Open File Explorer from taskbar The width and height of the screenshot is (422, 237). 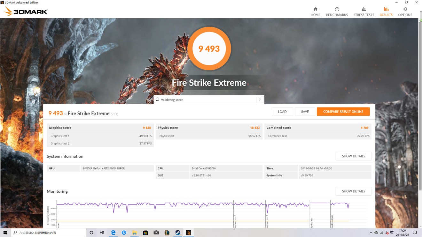pos(135,233)
